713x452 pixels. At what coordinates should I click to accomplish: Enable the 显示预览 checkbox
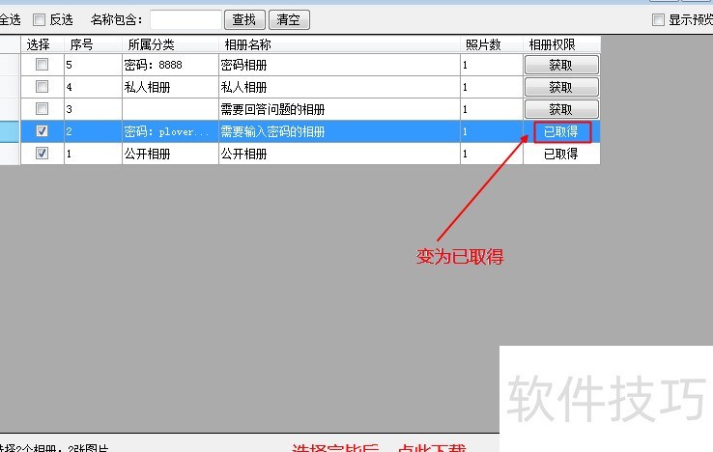coord(658,20)
